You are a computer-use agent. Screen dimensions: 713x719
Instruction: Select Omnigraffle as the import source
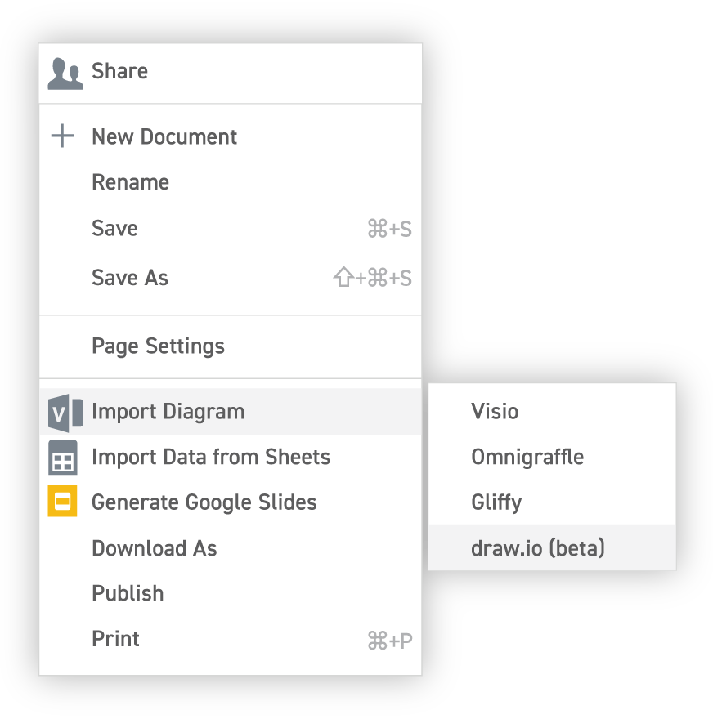coord(527,457)
